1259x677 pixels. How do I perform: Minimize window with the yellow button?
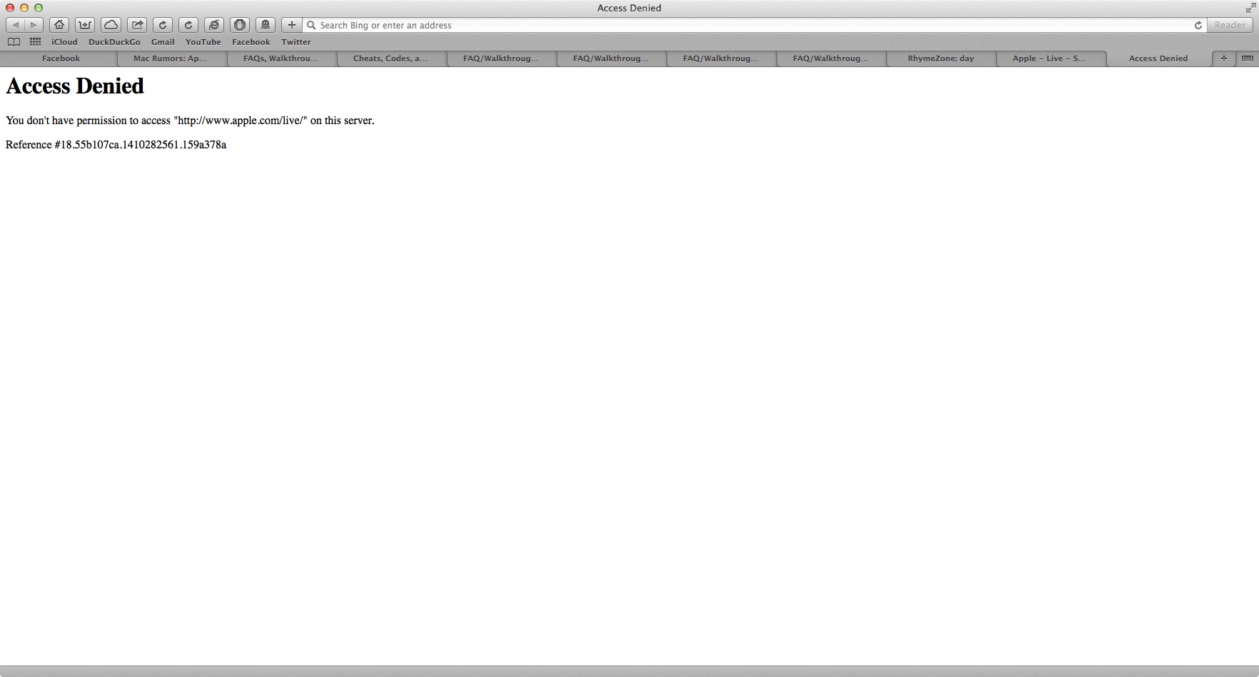pyautogui.click(x=24, y=8)
